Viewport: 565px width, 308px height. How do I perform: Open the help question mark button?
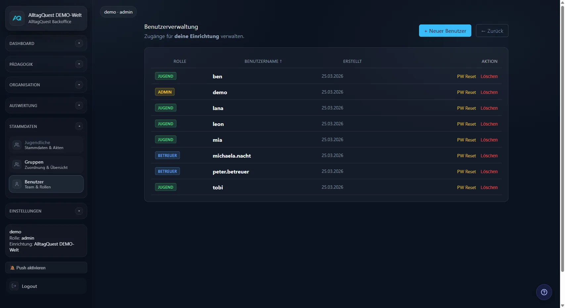tap(544, 292)
